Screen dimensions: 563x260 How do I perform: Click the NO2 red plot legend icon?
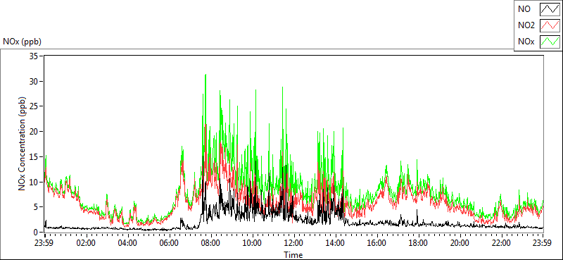[550, 25]
